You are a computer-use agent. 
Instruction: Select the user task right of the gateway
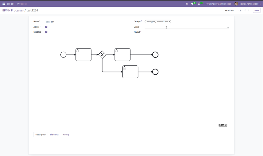[x=123, y=55]
